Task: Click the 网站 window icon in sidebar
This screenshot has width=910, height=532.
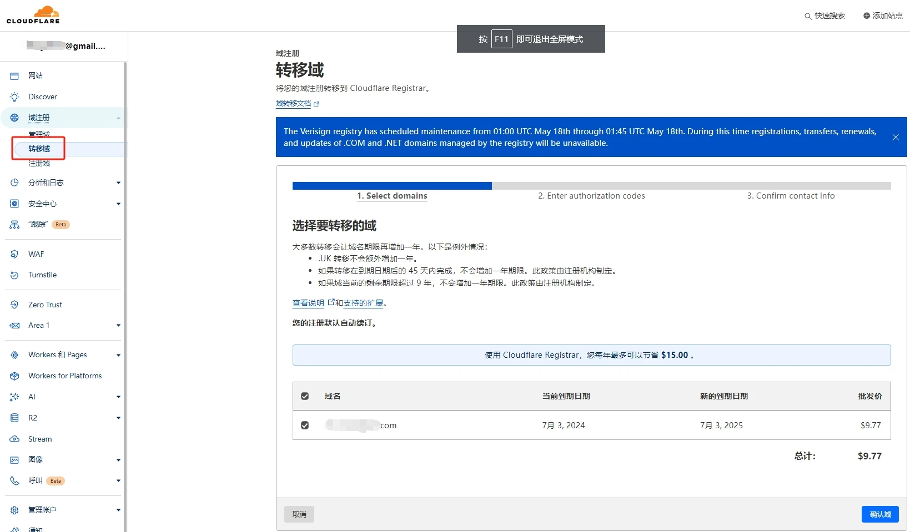Action: coord(14,76)
